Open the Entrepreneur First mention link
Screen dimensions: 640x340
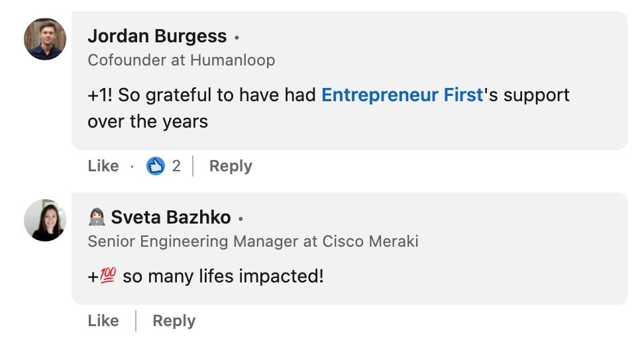click(402, 95)
